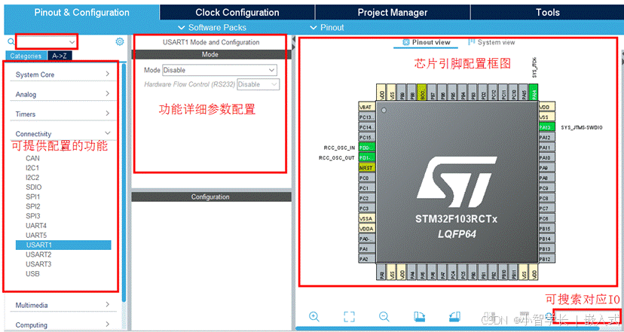
Task: Click the search magnifier icon above Categories
Action: coord(11,41)
